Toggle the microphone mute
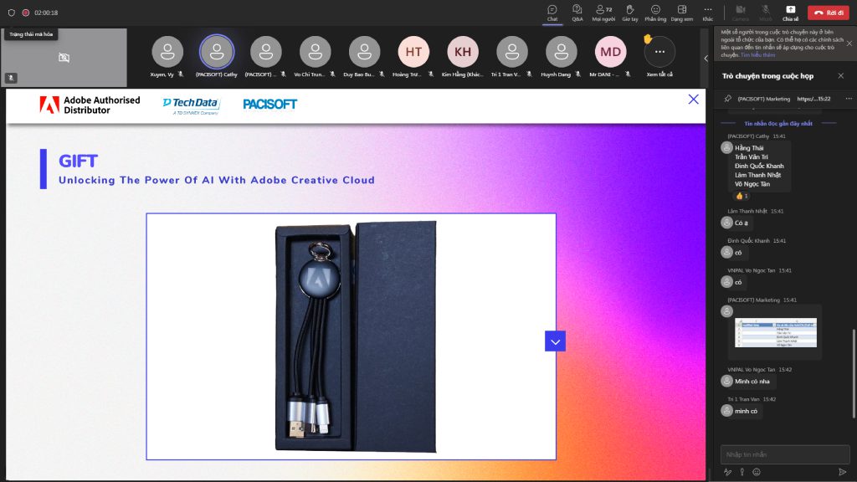The image size is (857, 482). (766, 13)
